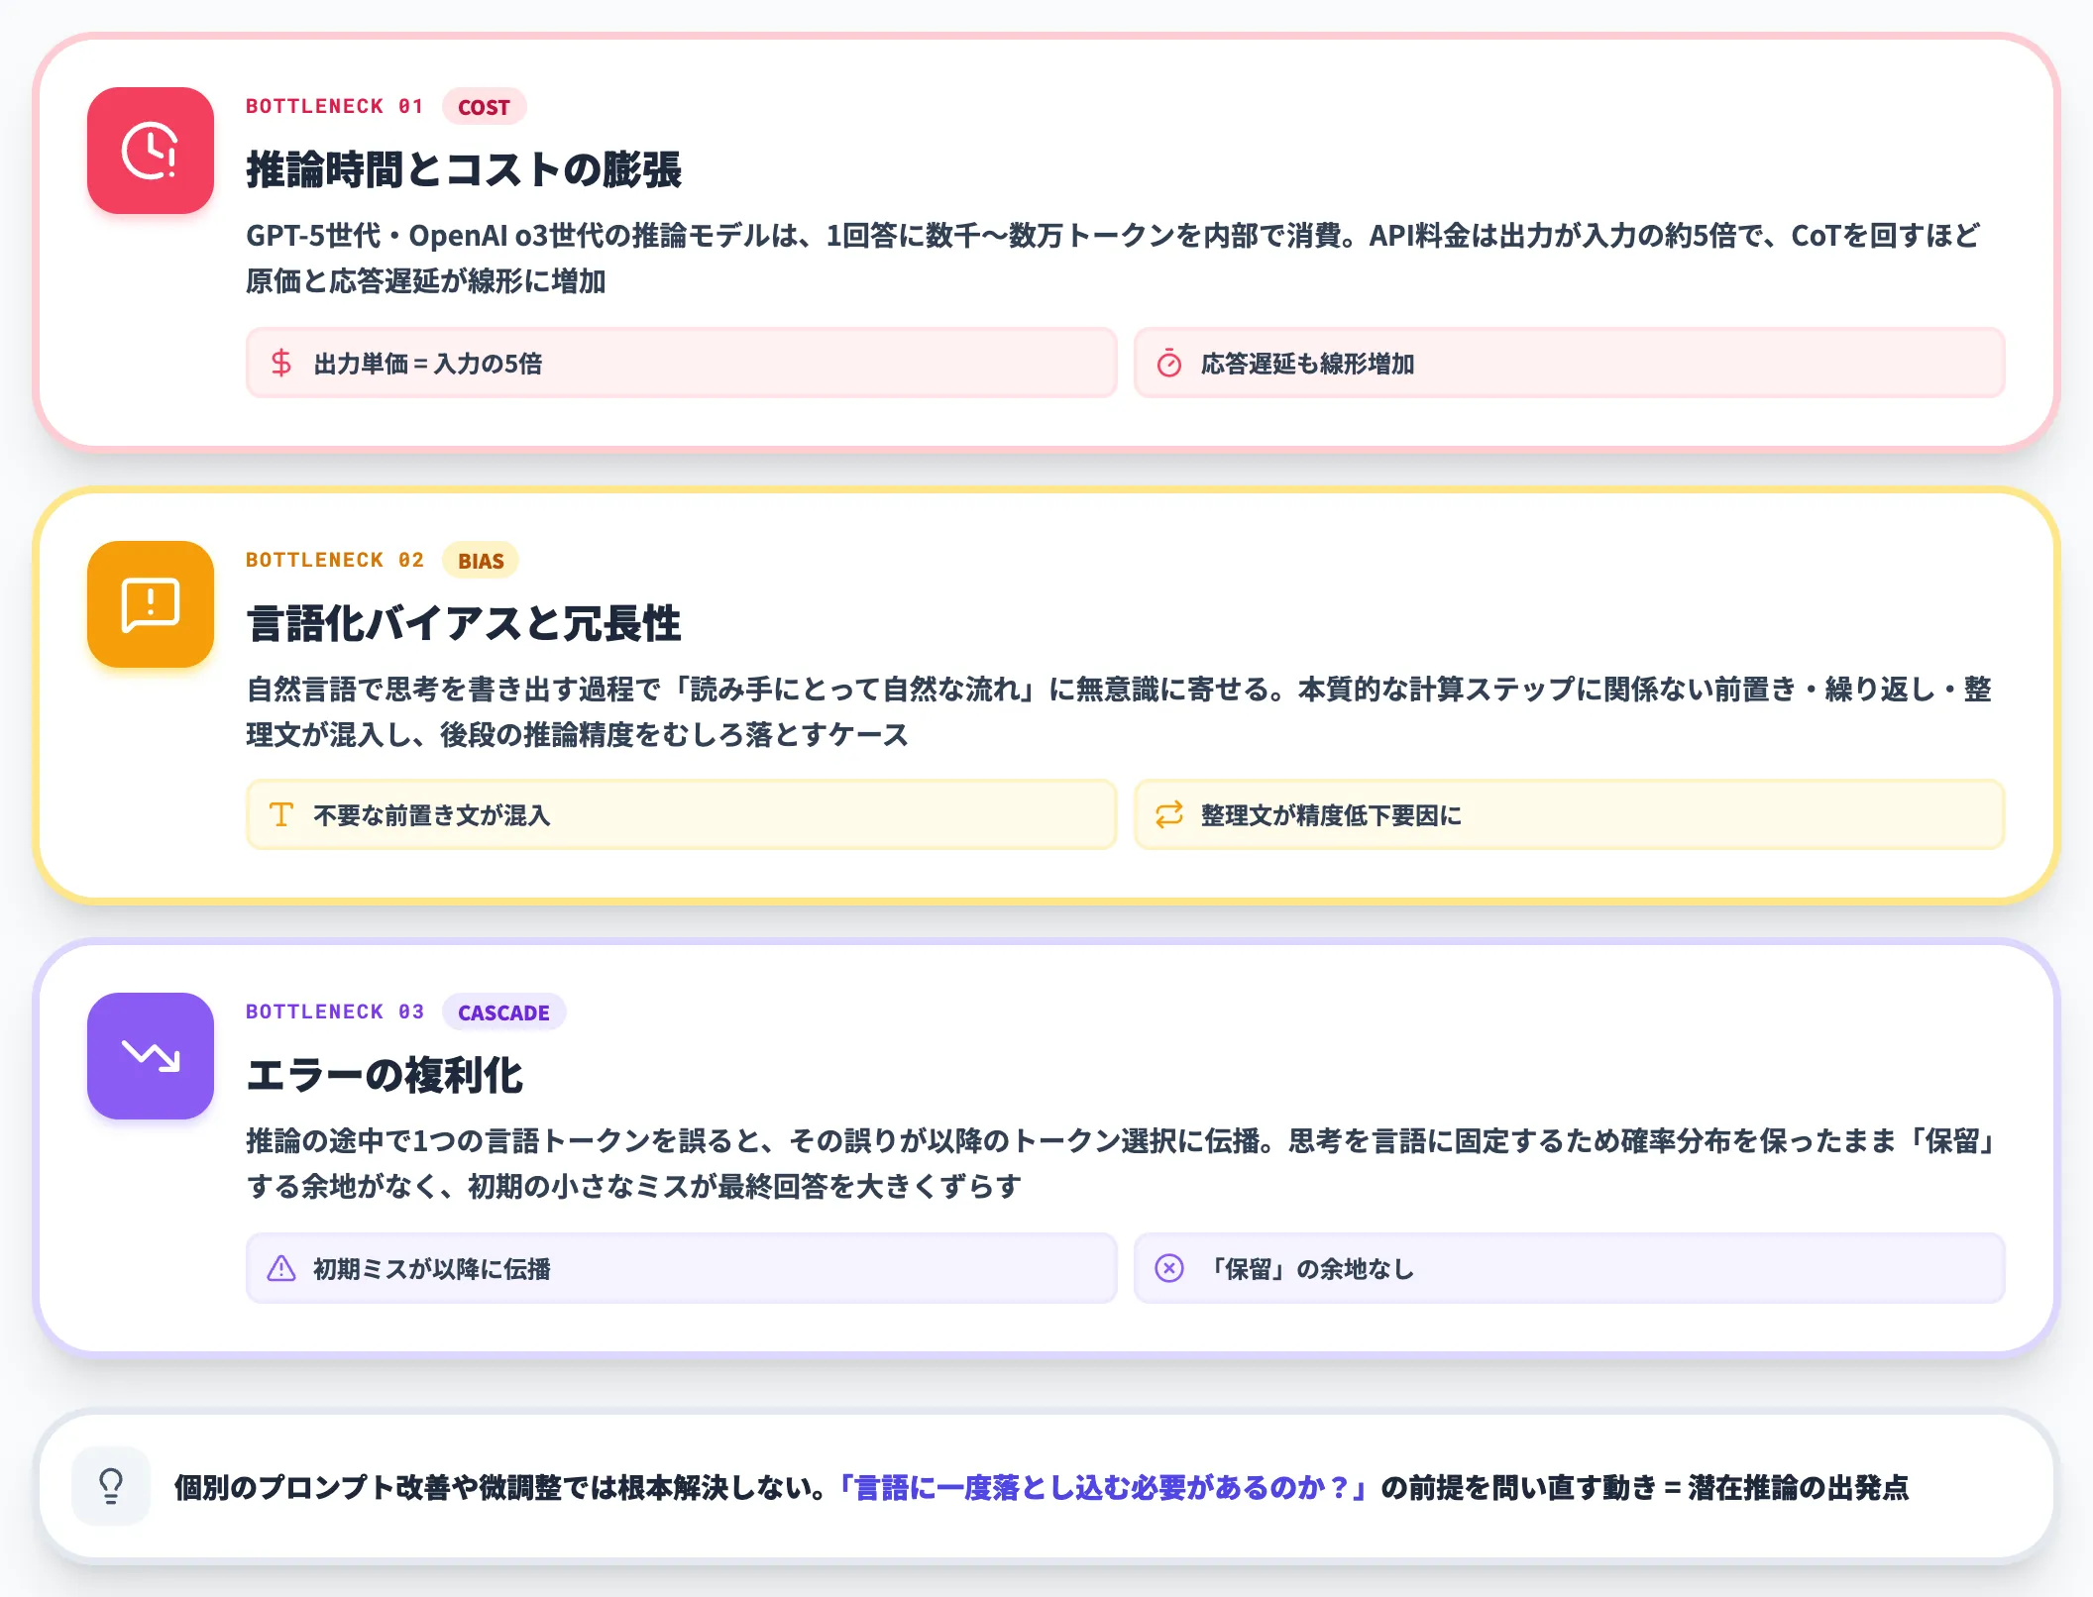Image resolution: width=2093 pixels, height=1597 pixels.
Task: Click the 整理文が精度低下要因に chip
Action: [1570, 814]
